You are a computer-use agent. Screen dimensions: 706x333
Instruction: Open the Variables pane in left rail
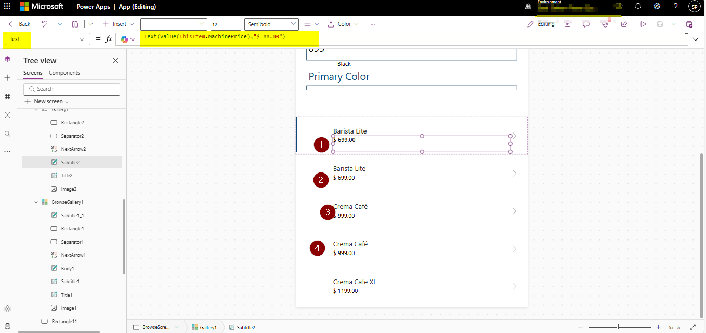pos(7,115)
